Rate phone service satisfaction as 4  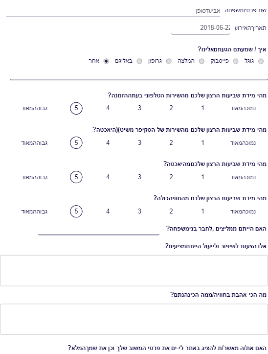pos(108,108)
